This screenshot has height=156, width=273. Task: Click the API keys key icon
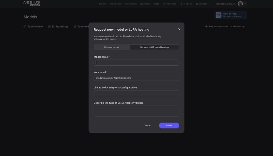click(x=182, y=4)
